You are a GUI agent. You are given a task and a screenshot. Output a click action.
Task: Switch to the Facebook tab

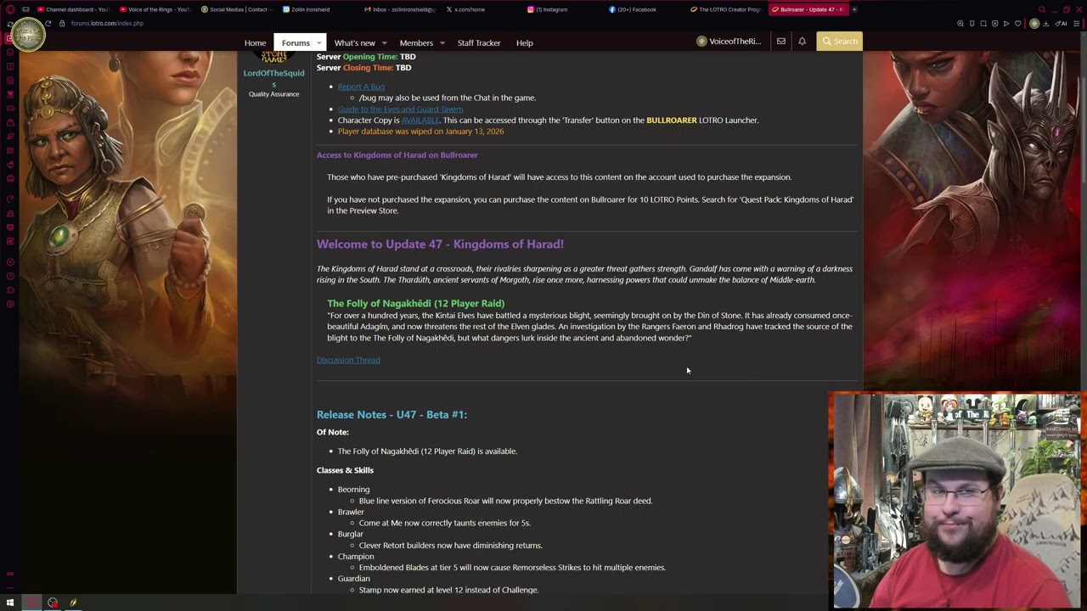pos(644,9)
